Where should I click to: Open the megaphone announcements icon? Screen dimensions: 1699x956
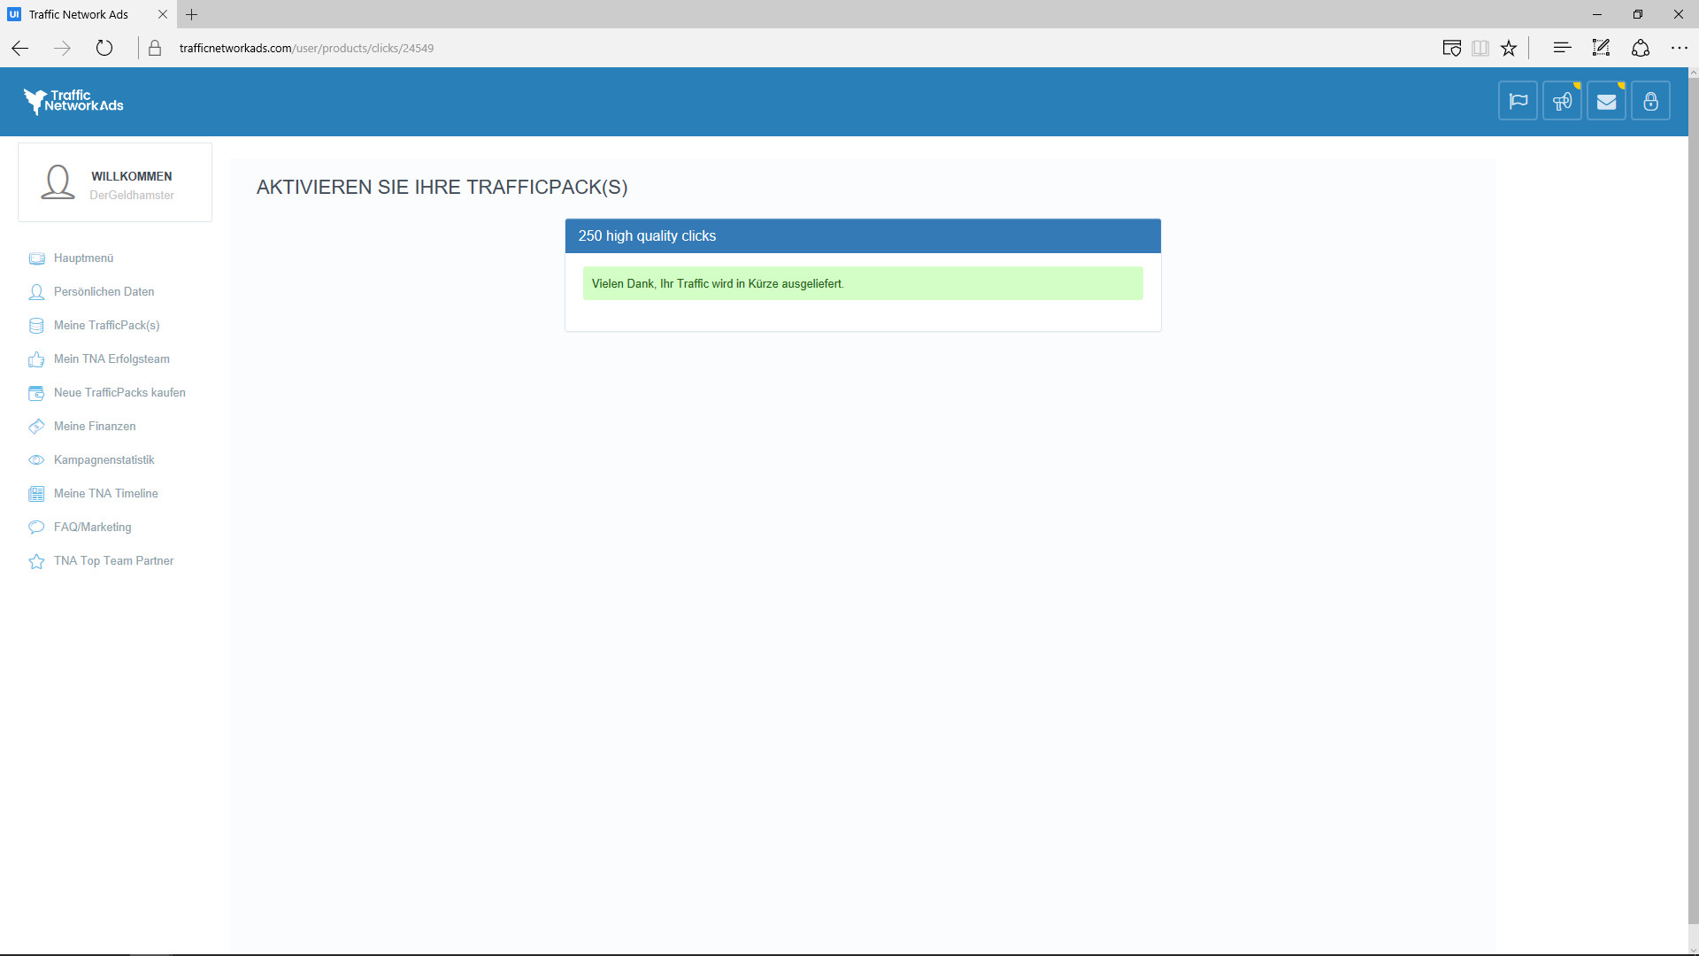(x=1562, y=101)
